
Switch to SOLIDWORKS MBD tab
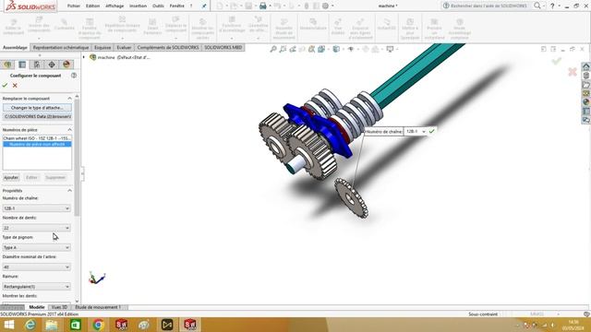coord(223,47)
